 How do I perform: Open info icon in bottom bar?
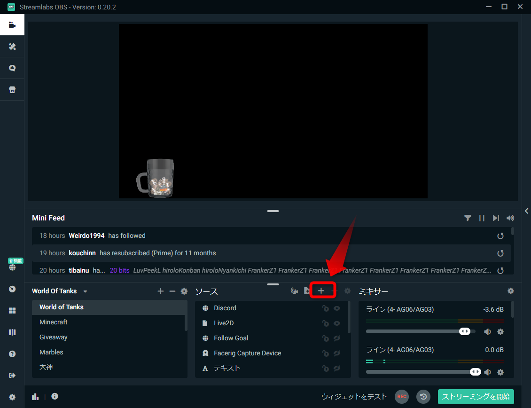(55, 396)
